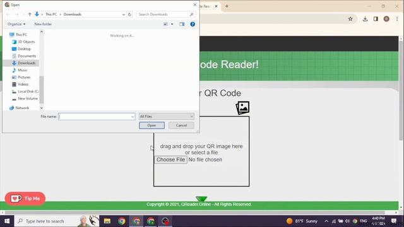The height and width of the screenshot is (227, 404).
Task: Click Choose File button on webpage
Action: 170,160
